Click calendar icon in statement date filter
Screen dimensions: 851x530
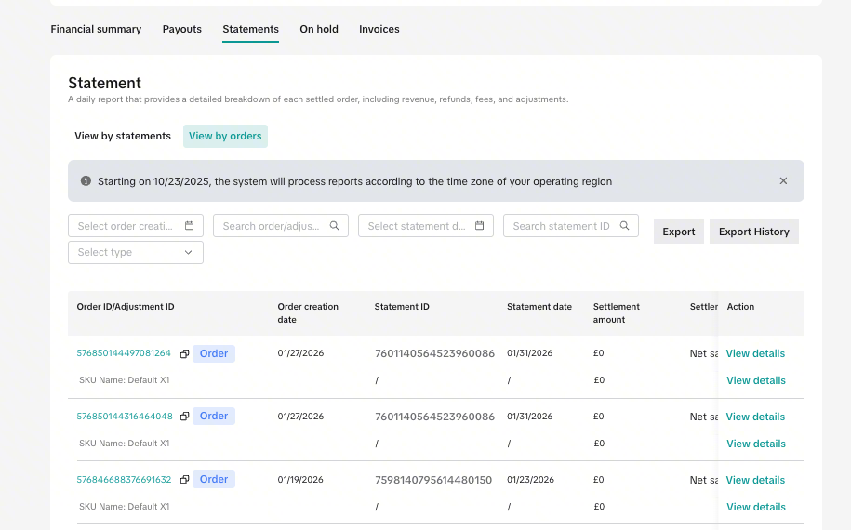[x=480, y=226]
